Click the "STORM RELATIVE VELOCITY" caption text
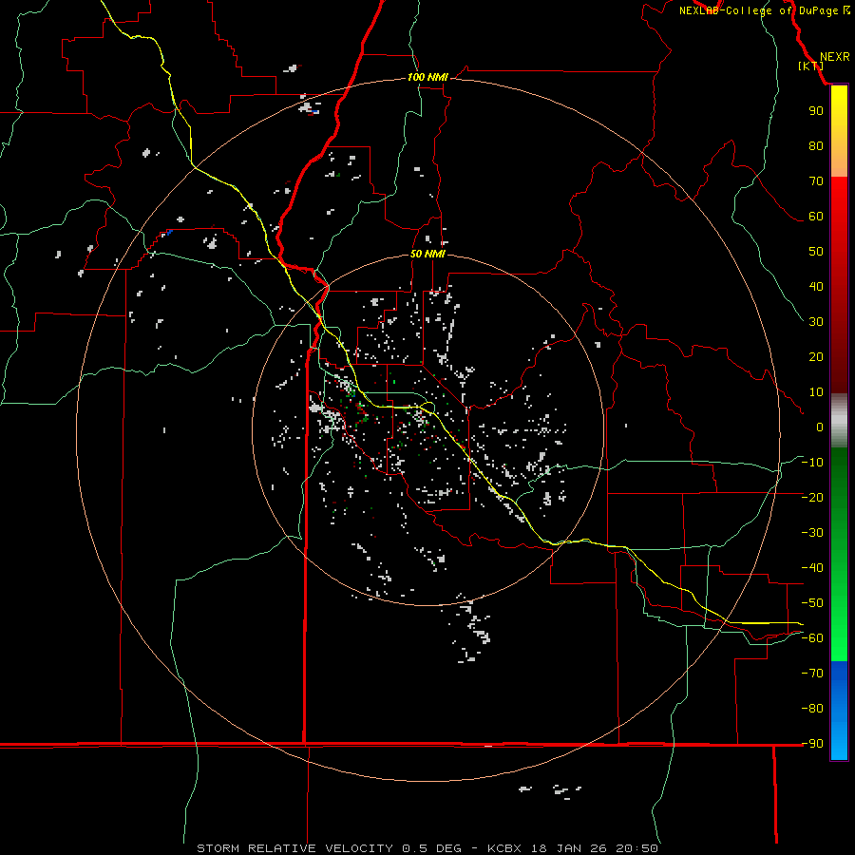Screen dimensions: 855x855 294,848
